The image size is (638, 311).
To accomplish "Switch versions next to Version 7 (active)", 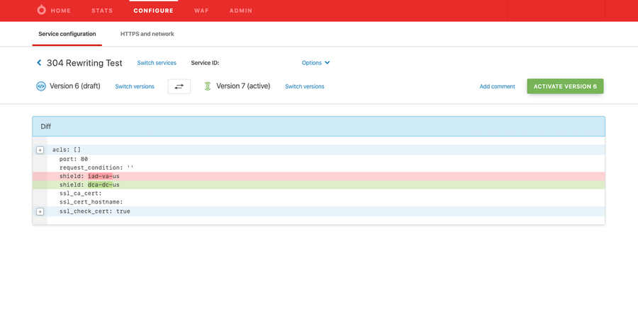I will click(x=305, y=86).
